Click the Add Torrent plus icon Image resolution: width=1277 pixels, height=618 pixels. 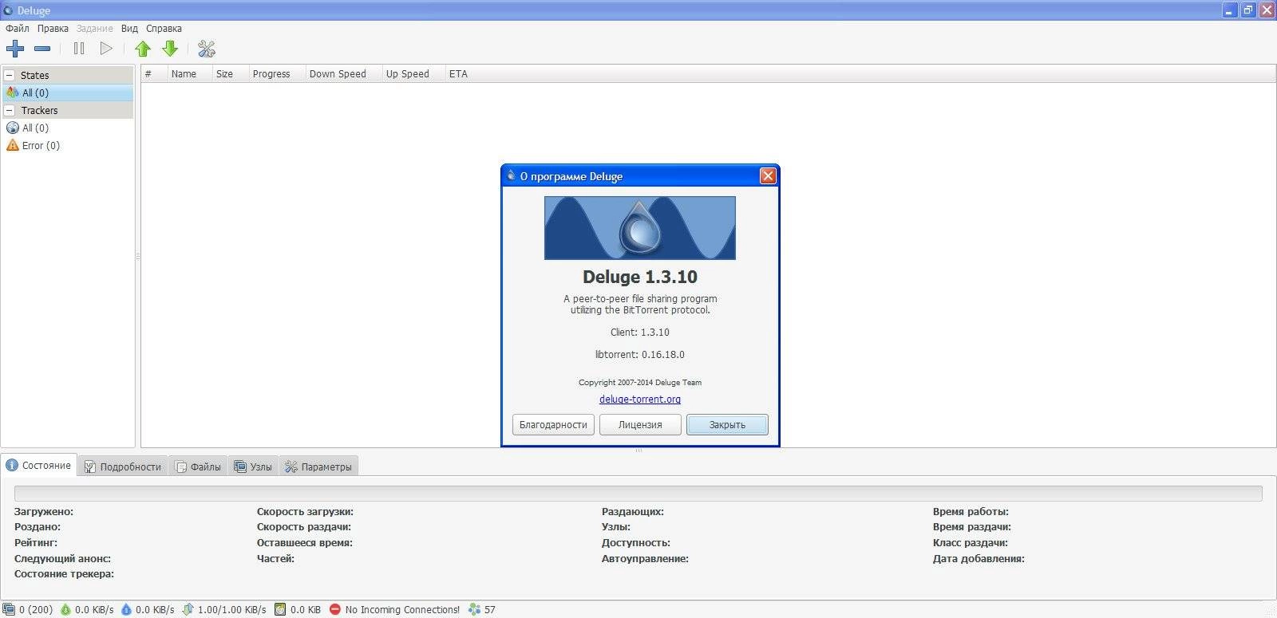pos(15,49)
